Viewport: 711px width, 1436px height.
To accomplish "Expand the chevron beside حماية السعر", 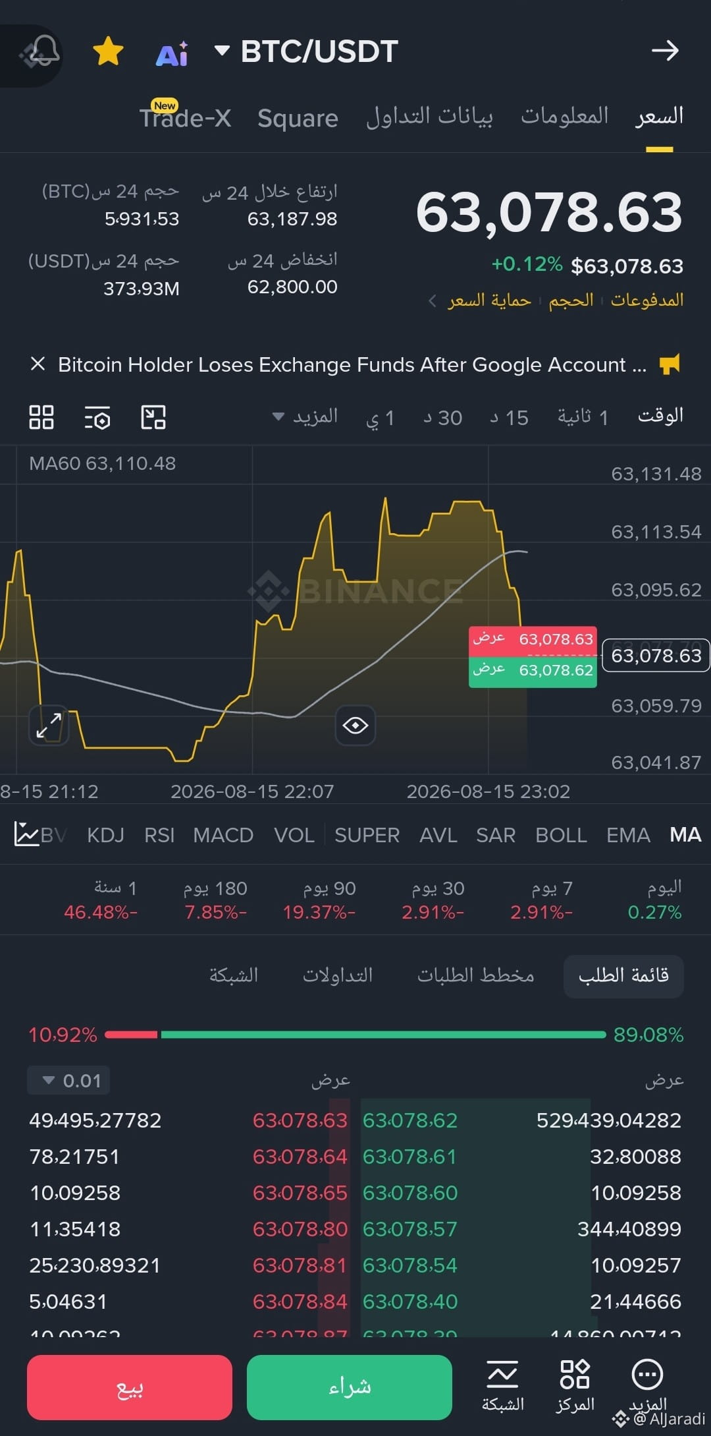I will (433, 301).
